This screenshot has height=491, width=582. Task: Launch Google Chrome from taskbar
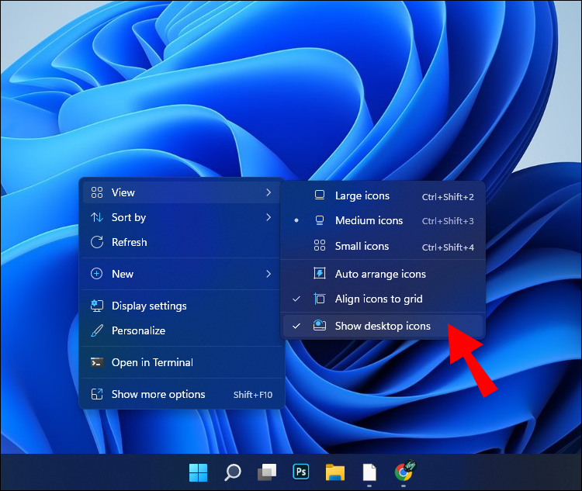404,471
